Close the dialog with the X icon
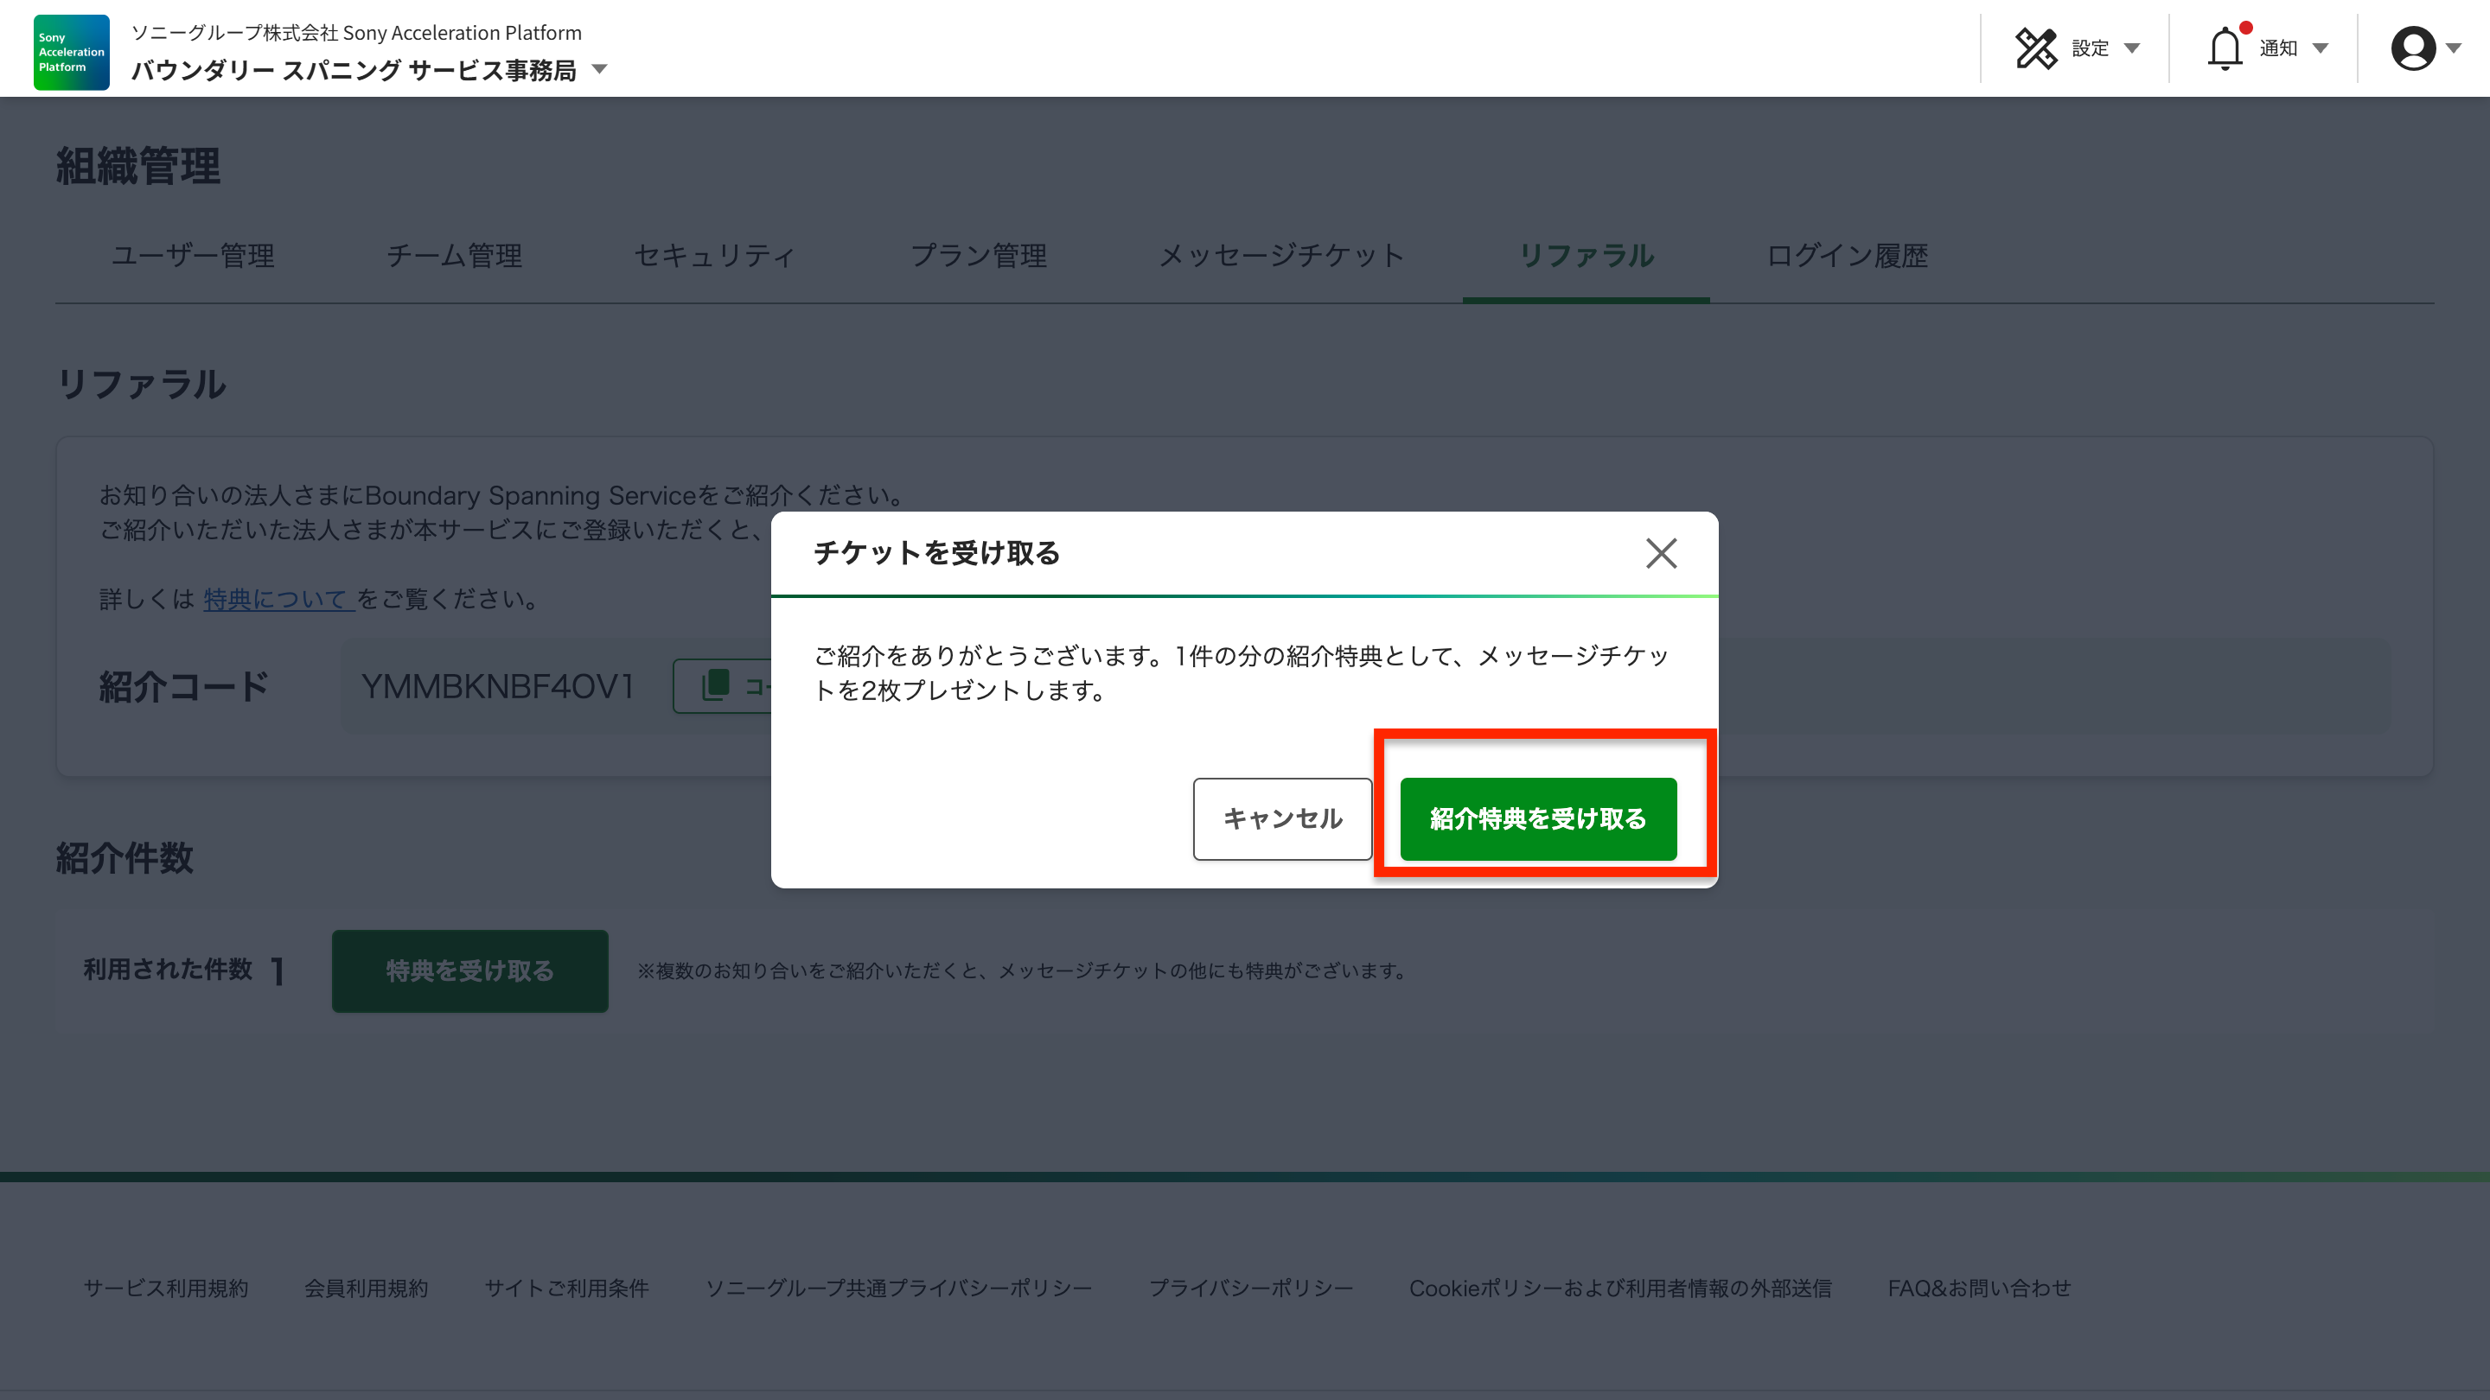 click(1661, 554)
